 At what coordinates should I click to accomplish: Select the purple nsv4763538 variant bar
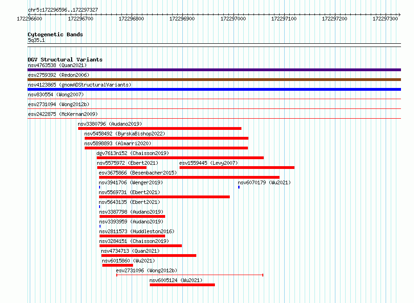click(214, 70)
